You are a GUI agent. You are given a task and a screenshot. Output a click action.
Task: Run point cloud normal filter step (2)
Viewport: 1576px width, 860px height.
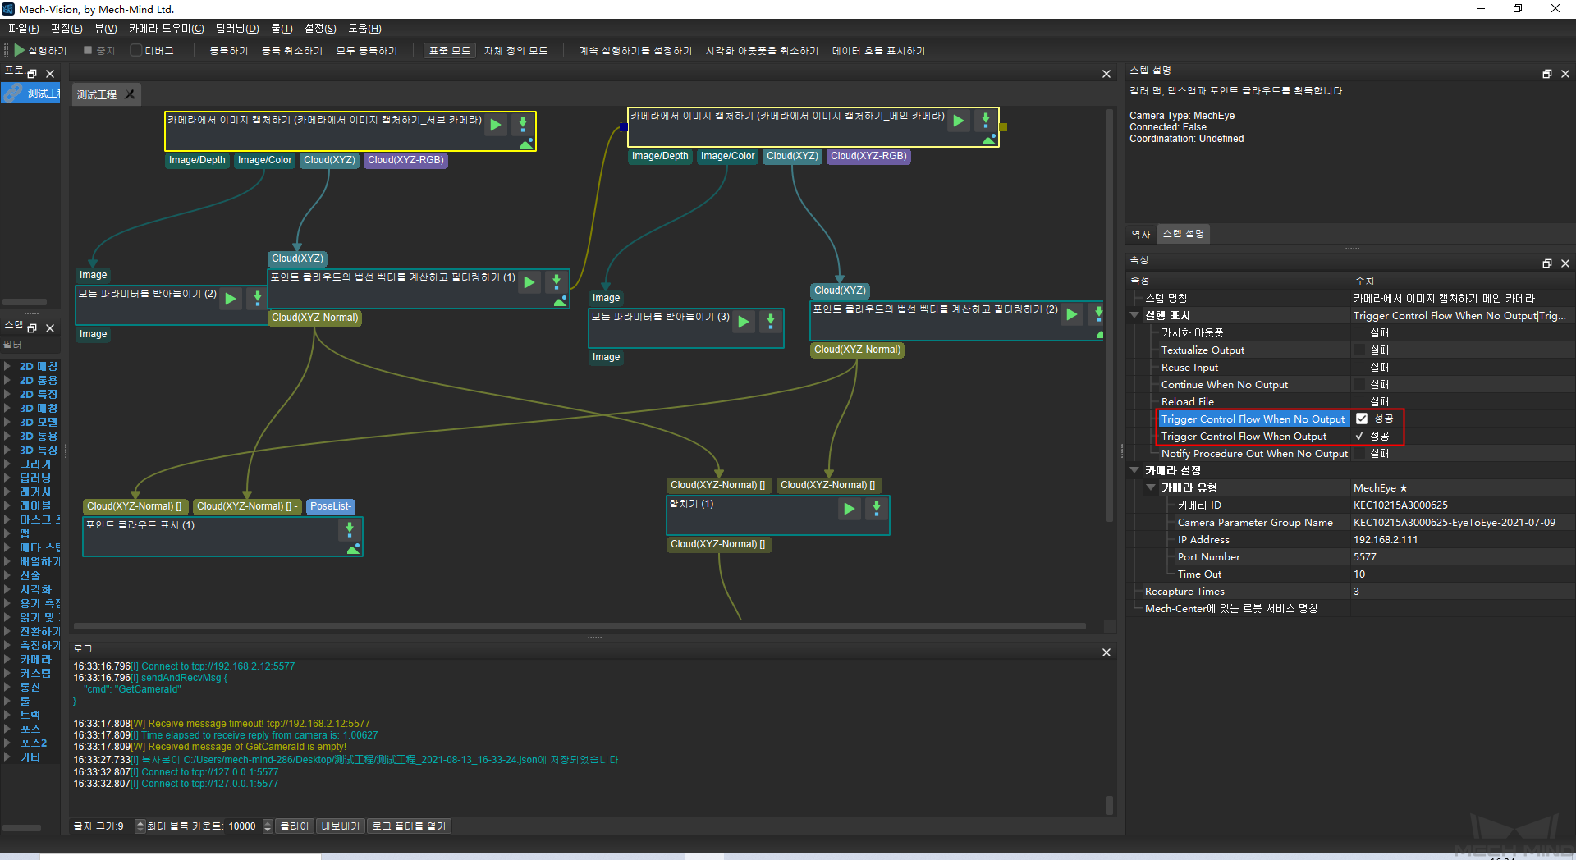click(1072, 314)
